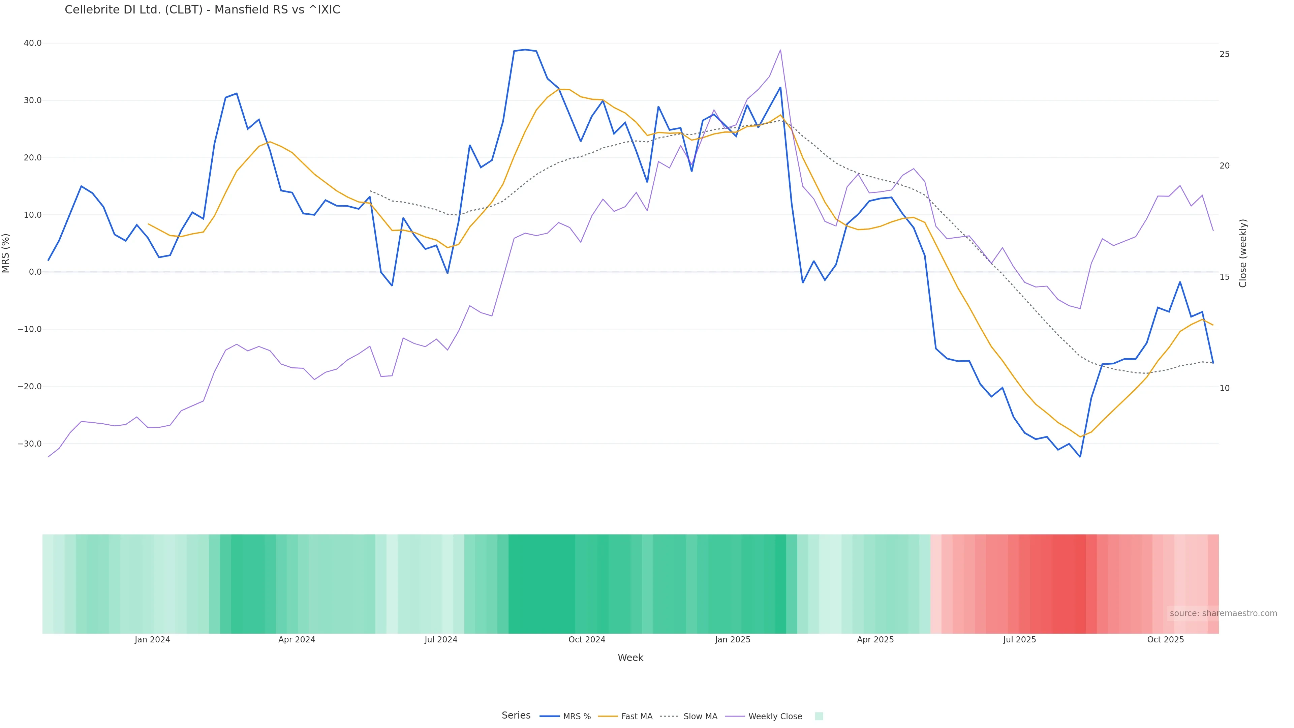The image size is (1294, 728).
Task: Click the 40.0 y-axis tick label
Action: 33,43
